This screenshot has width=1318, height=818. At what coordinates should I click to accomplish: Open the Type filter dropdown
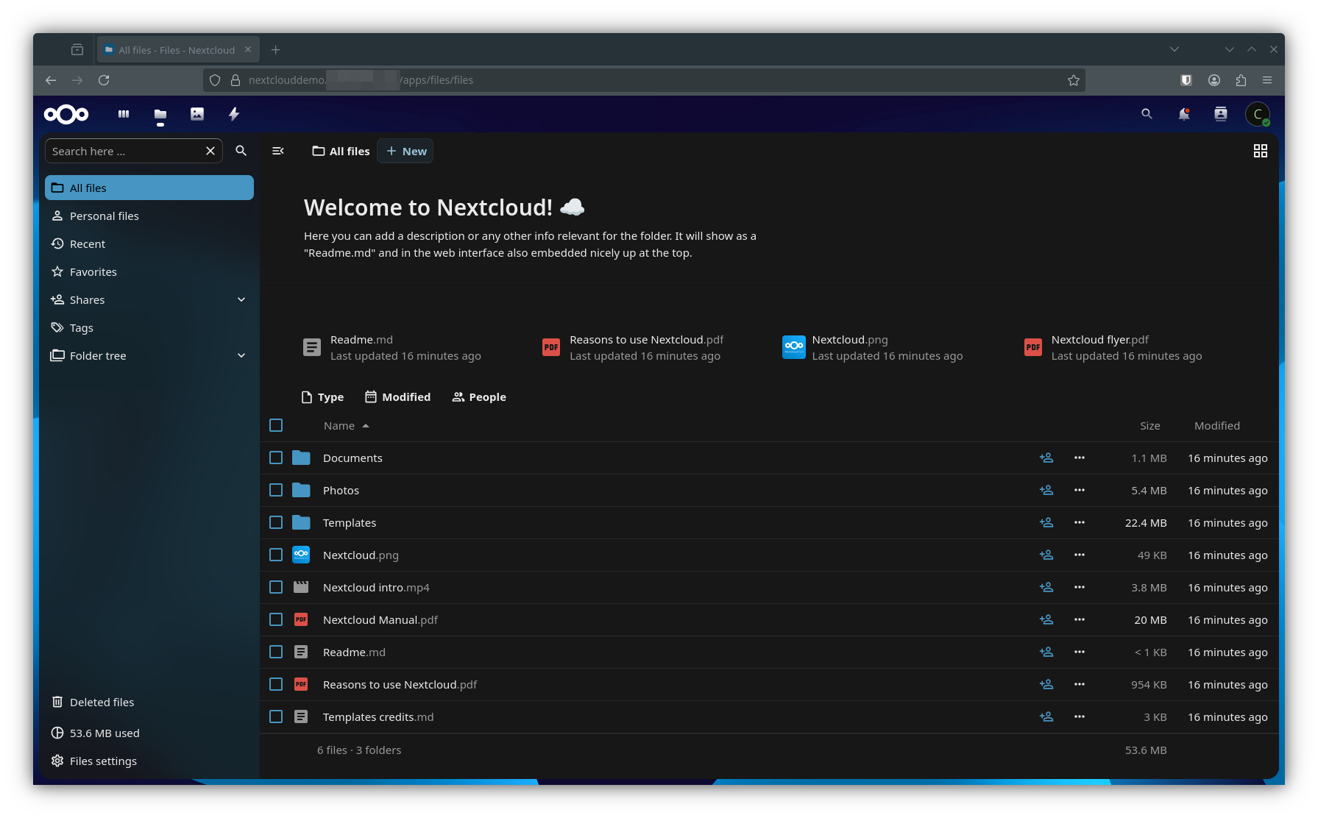tap(322, 397)
